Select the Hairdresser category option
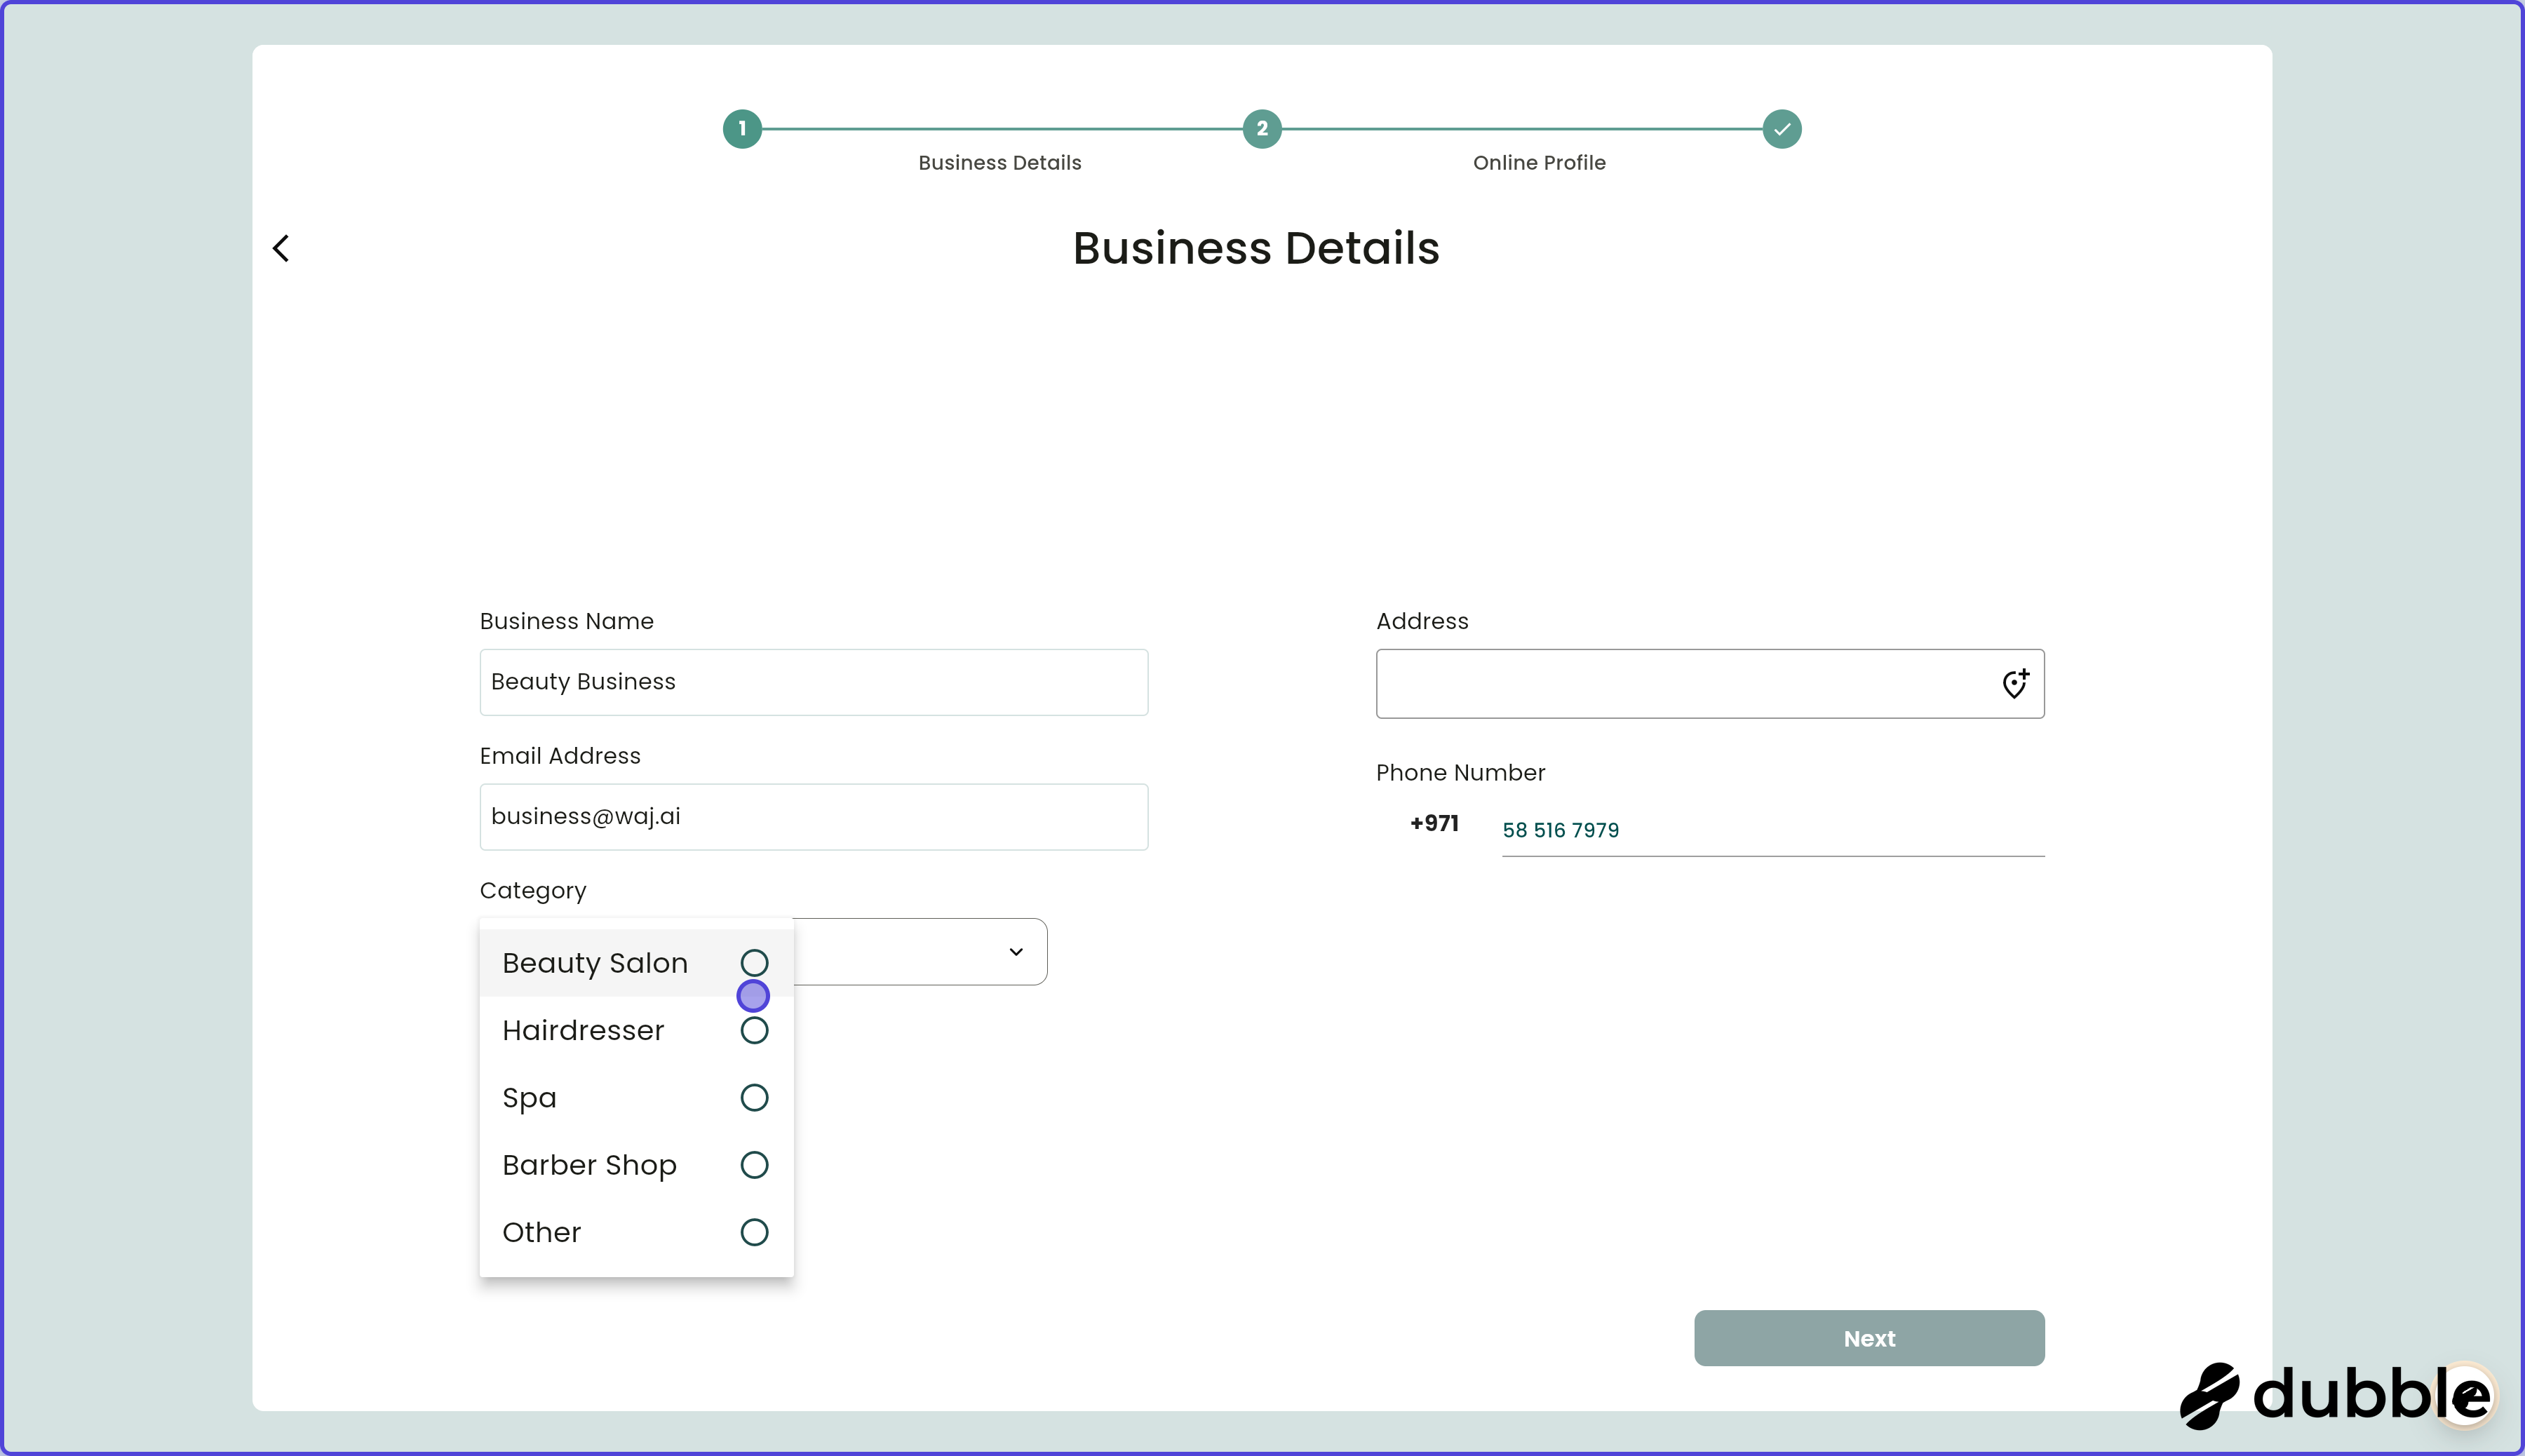The width and height of the screenshot is (2525, 1456). (754, 1029)
